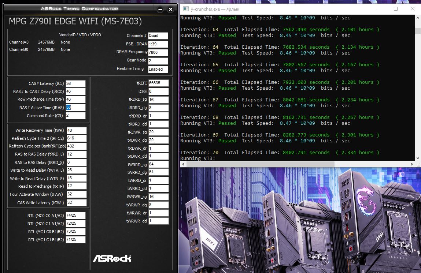Screen dimensions: 421x273
Task: Click the tWRRD_dg field showing 54
Action: tap(158, 172)
